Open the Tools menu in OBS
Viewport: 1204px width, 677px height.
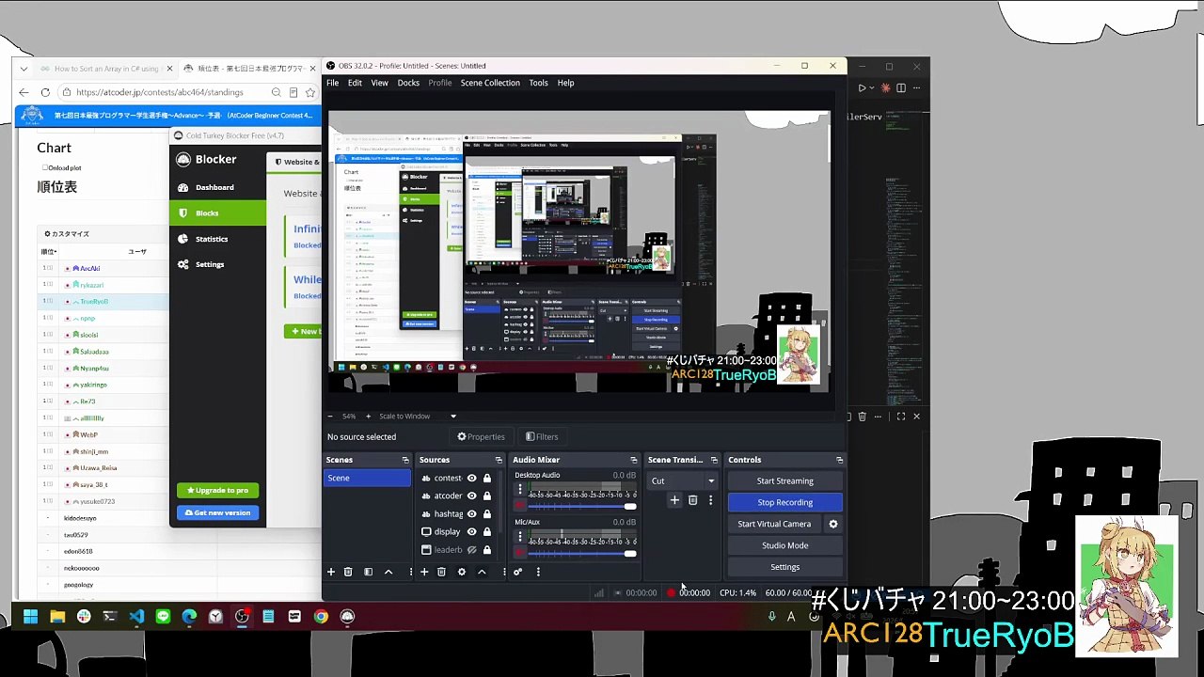[538, 83]
